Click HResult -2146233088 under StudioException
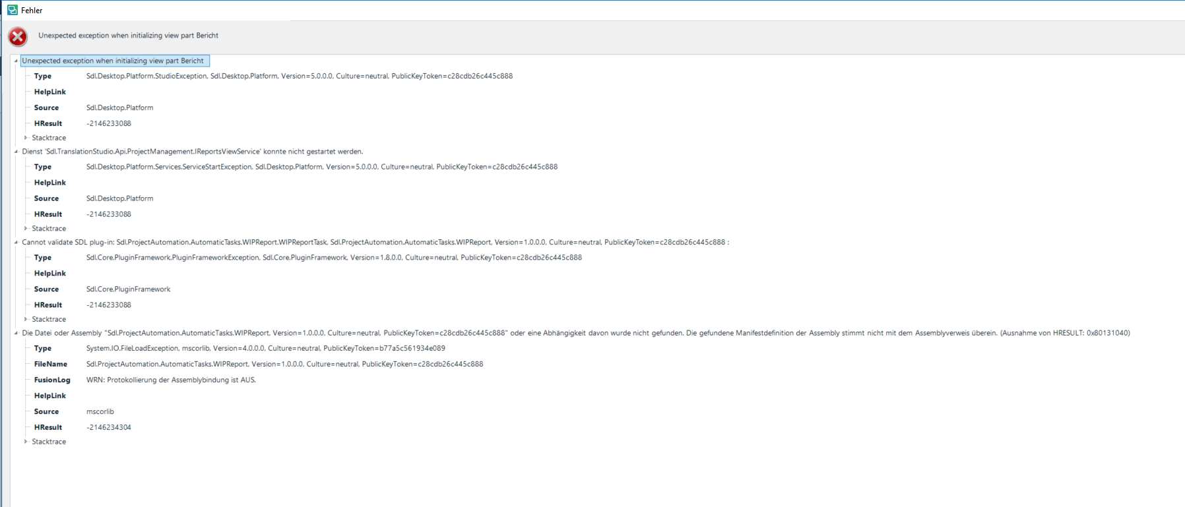1185x507 pixels. tap(109, 123)
